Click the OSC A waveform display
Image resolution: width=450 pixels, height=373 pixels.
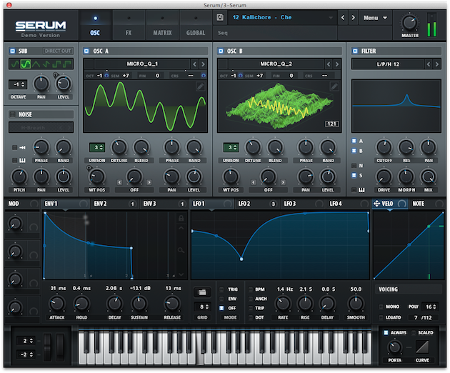coord(145,106)
